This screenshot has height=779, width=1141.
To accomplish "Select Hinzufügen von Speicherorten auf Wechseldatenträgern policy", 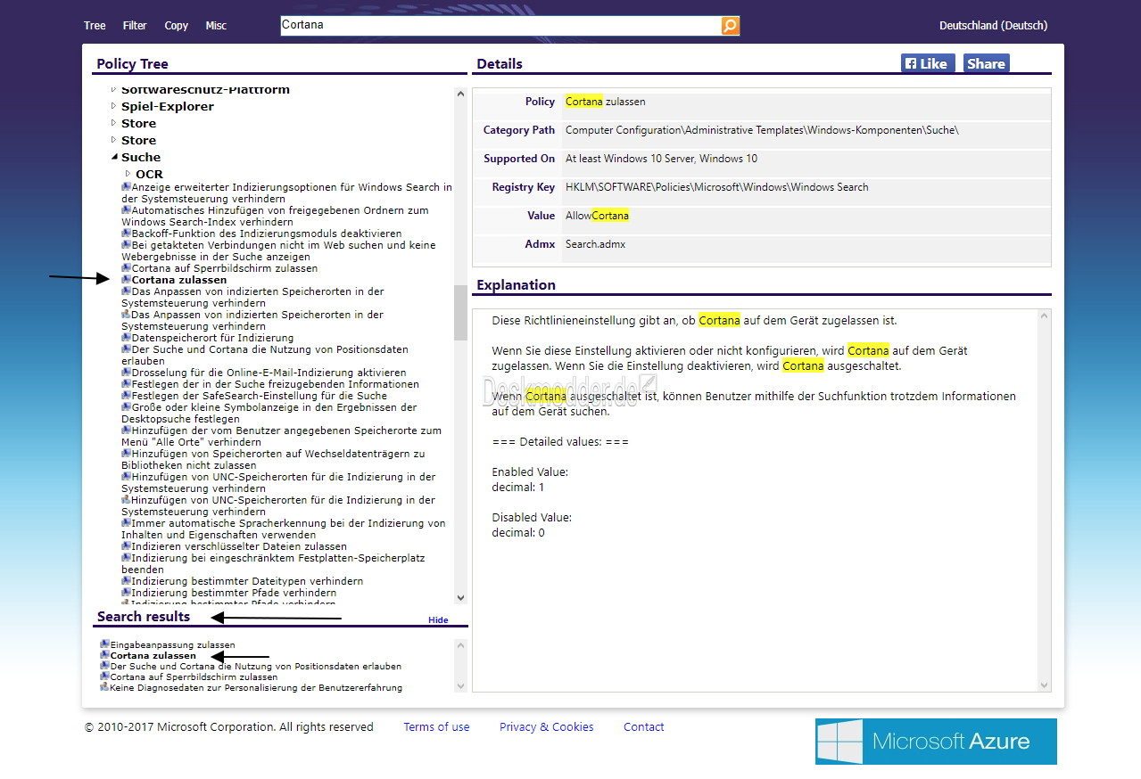I will click(x=273, y=459).
